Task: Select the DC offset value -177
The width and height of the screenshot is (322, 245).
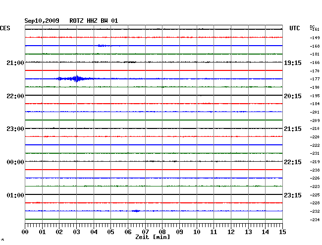Action: tap(315, 79)
